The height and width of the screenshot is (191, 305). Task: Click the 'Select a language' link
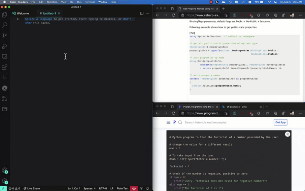(x=38, y=19)
